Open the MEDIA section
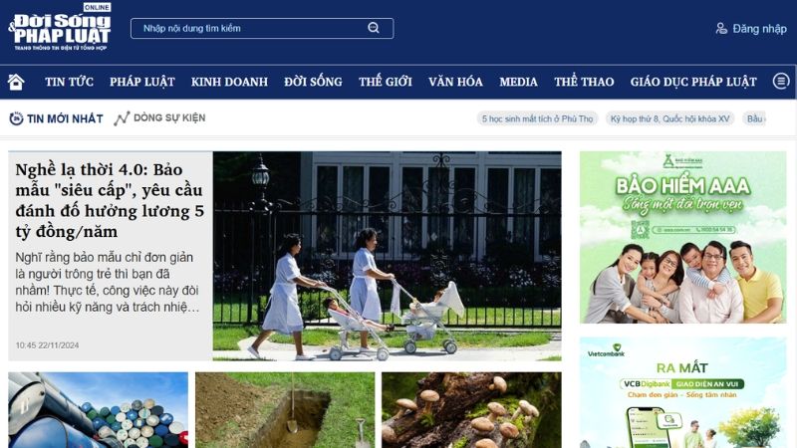This screenshot has width=797, height=448. [x=518, y=82]
